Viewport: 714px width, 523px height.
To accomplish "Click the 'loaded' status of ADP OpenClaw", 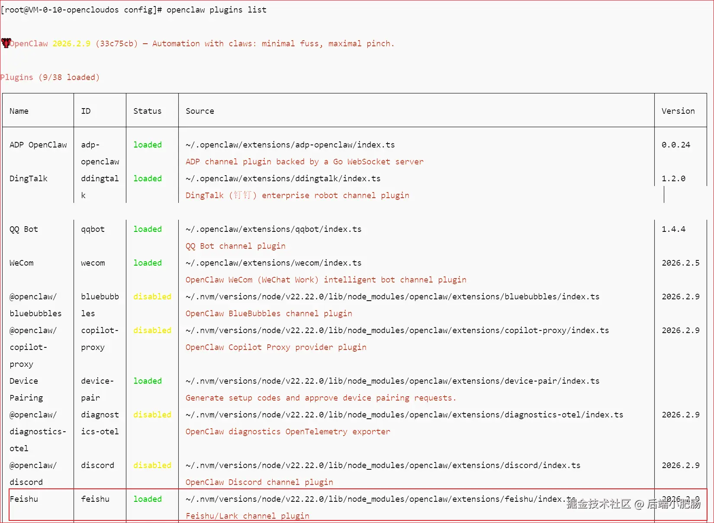I will 148,145.
